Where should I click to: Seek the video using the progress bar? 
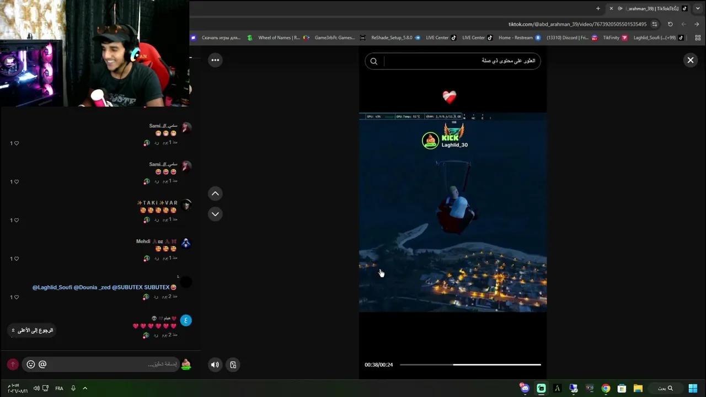coord(470,364)
